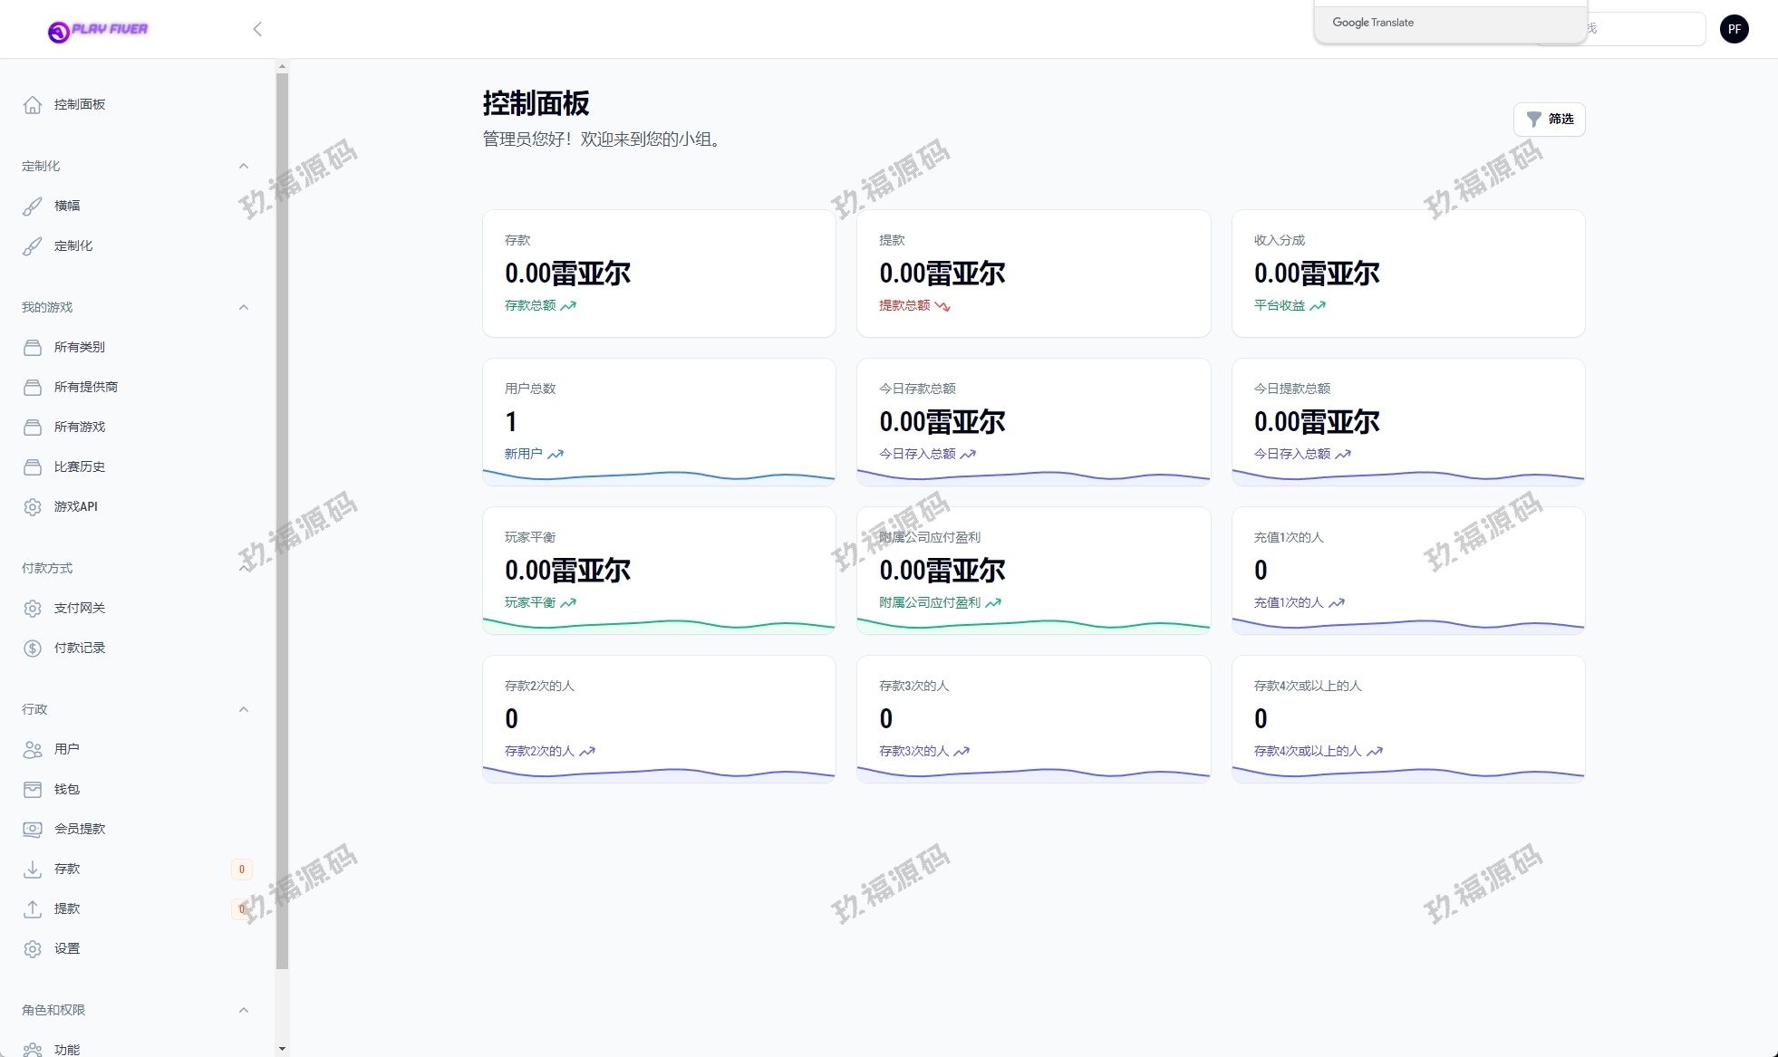Go to 会员提款 page

80,829
